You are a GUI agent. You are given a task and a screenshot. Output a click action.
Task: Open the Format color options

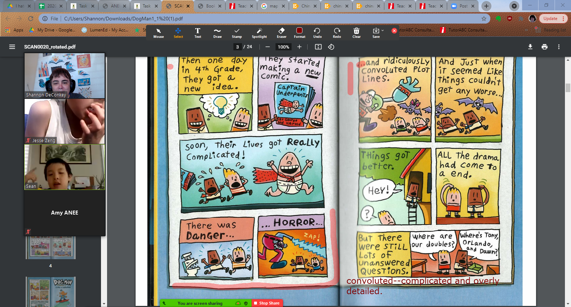coord(299,33)
